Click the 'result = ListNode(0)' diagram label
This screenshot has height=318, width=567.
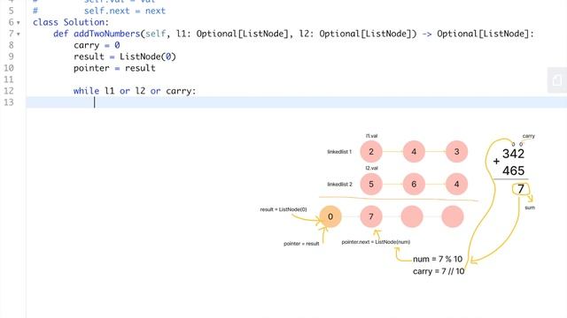(283, 209)
